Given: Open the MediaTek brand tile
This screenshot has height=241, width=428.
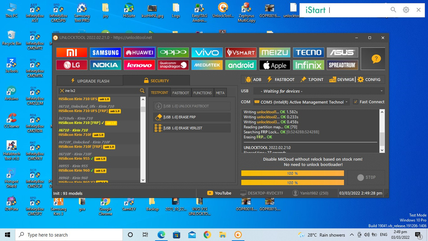Looking at the screenshot, I should [x=207, y=65].
